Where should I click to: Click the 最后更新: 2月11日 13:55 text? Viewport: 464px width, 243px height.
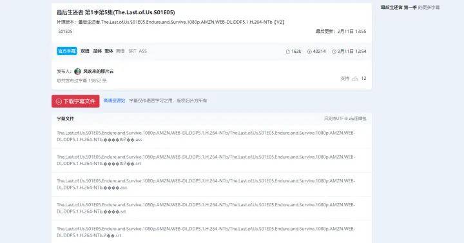[341, 32]
